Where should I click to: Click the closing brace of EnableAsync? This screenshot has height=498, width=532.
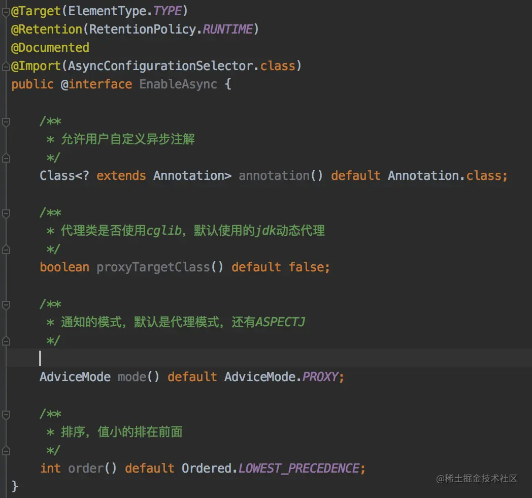(x=15, y=486)
